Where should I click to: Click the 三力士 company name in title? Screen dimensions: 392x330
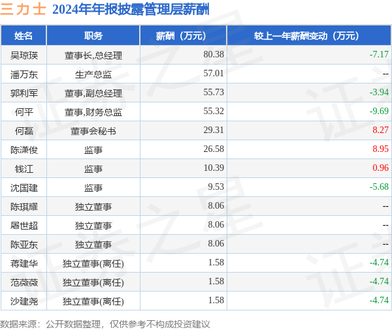tap(23, 9)
